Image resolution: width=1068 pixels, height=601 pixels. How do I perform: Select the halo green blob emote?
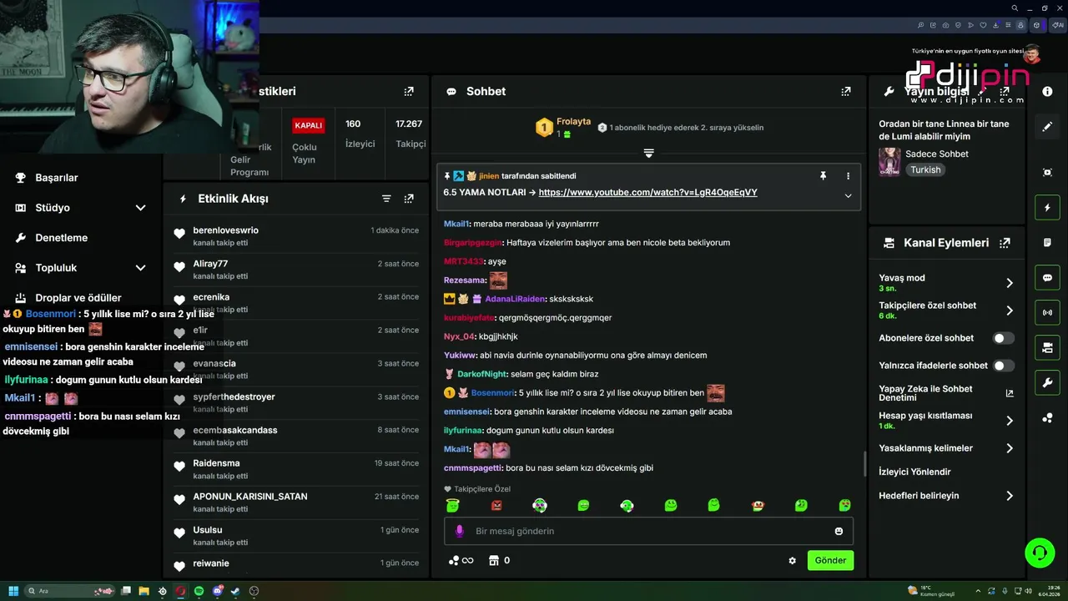(452, 505)
